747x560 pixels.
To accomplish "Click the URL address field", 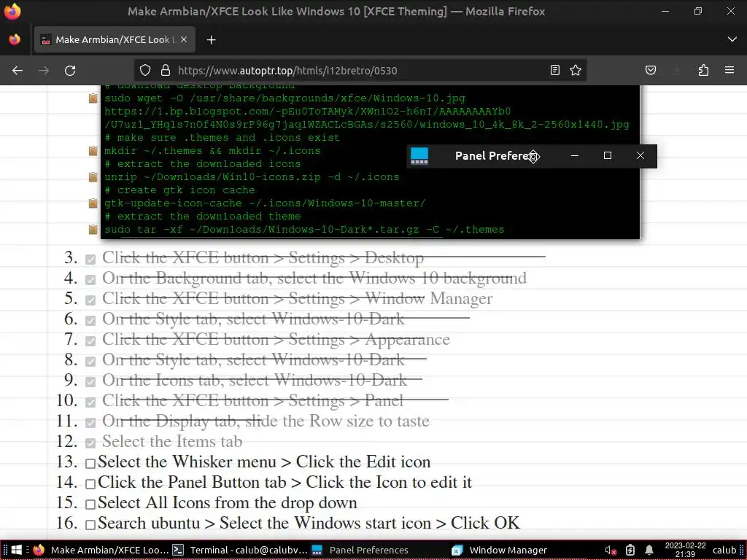I will point(360,71).
